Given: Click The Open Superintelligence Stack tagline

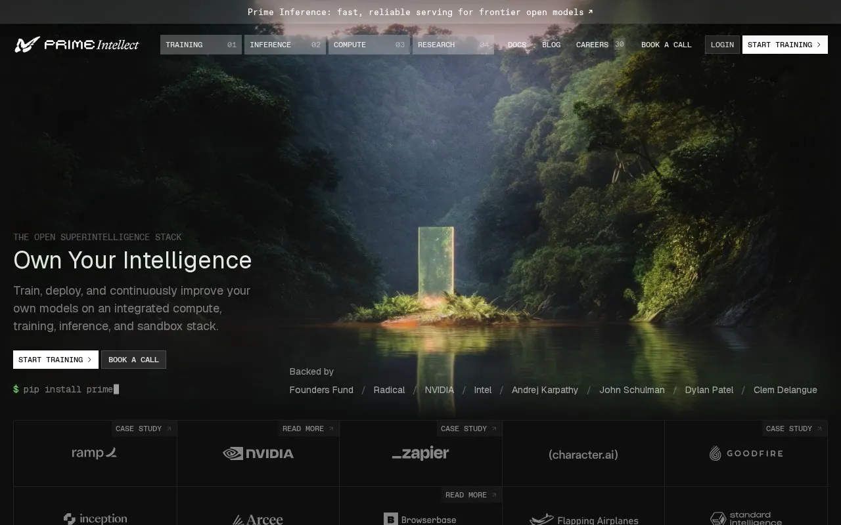Looking at the screenshot, I should (x=97, y=237).
